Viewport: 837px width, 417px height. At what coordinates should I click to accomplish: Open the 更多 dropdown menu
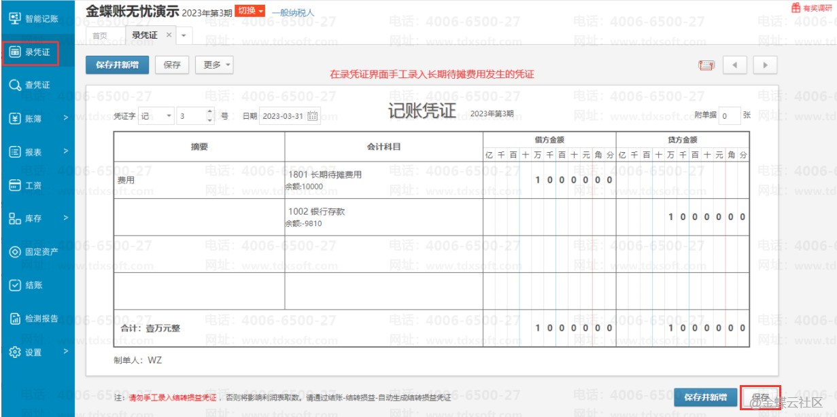click(x=214, y=65)
